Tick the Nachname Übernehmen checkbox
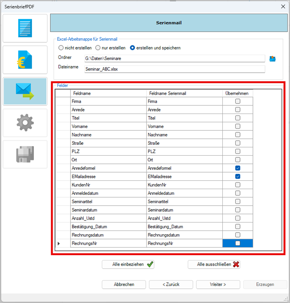 [238, 135]
